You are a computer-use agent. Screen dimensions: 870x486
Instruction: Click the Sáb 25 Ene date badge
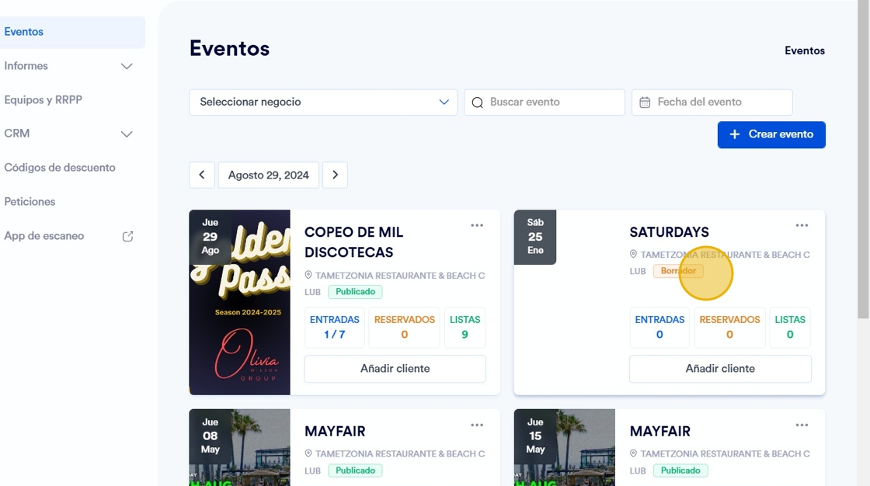pyautogui.click(x=535, y=237)
